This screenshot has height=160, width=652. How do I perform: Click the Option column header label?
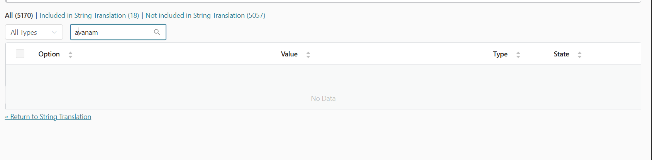(49, 54)
